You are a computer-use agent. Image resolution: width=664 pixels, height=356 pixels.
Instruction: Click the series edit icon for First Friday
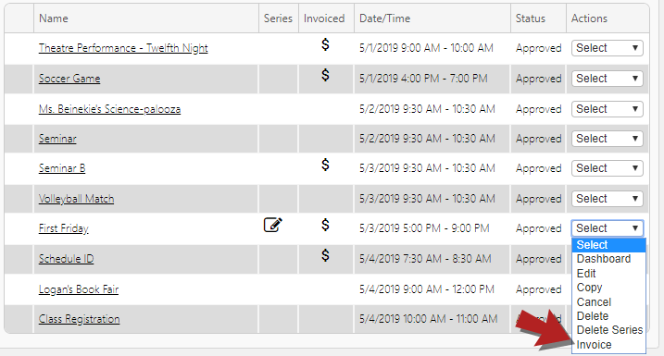[x=272, y=225]
